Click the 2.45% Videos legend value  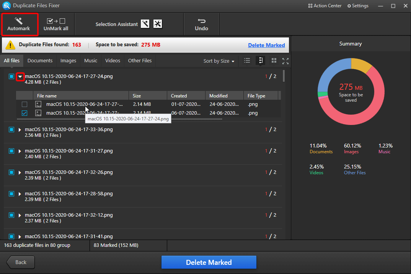coord(316,167)
